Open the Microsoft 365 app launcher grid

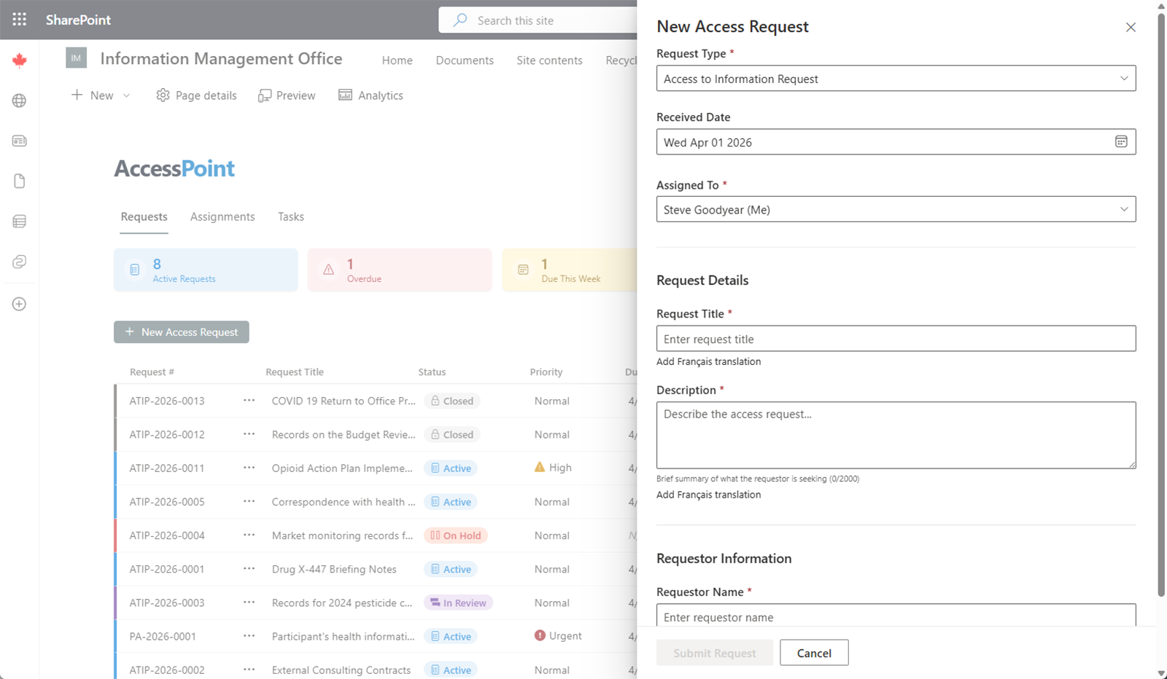coord(19,19)
